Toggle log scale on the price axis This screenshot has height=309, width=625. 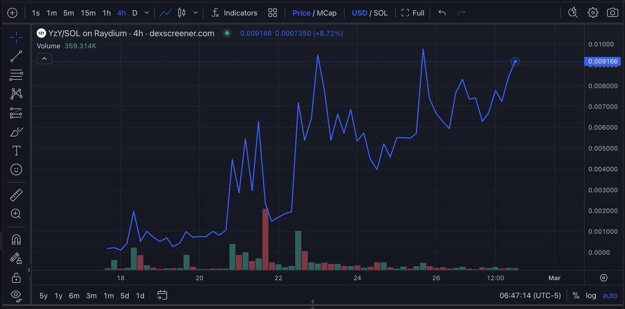click(x=591, y=295)
